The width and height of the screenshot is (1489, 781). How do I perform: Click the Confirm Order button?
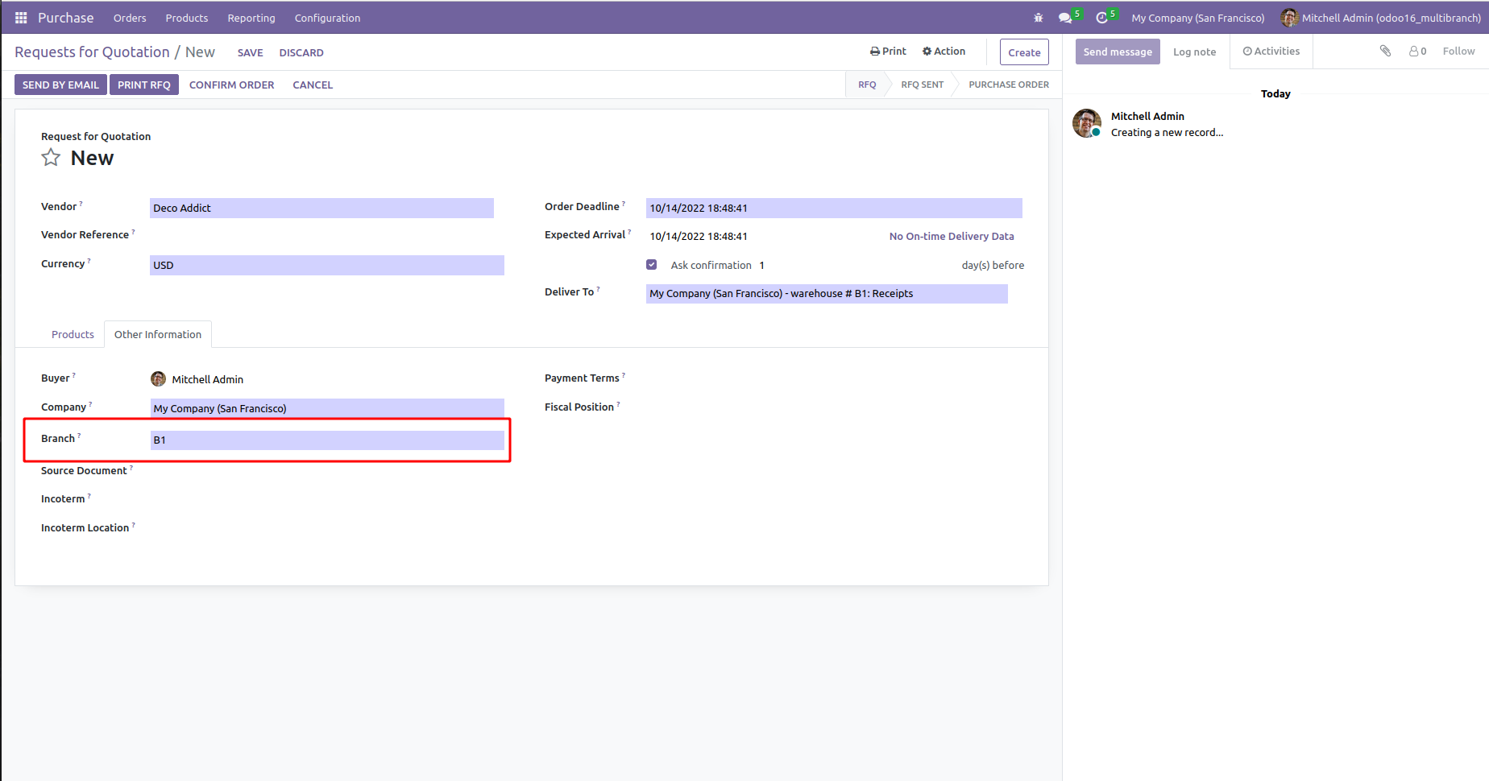point(231,85)
